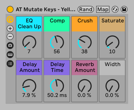Click the EQ Clean Up knob
The image size is (134, 110).
(x=29, y=42)
